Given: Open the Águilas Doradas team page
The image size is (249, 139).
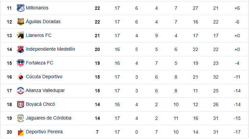Looking at the screenshot, I should click(43, 21).
